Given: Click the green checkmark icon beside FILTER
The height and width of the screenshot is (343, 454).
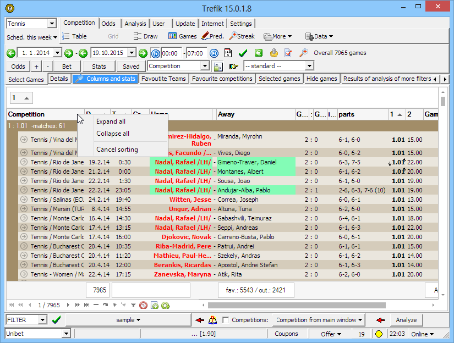Looking at the screenshot, I should pos(56,320).
